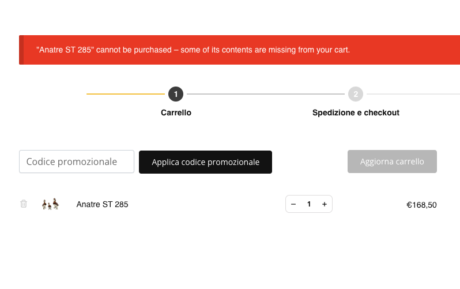Click the yellow progress line before step 1
Viewport: 460px width, 289px height.
[126, 94]
